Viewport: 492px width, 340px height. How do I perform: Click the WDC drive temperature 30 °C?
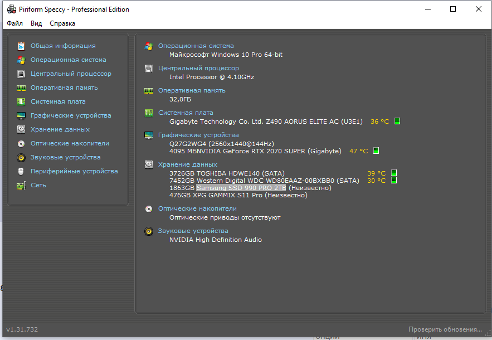click(377, 181)
